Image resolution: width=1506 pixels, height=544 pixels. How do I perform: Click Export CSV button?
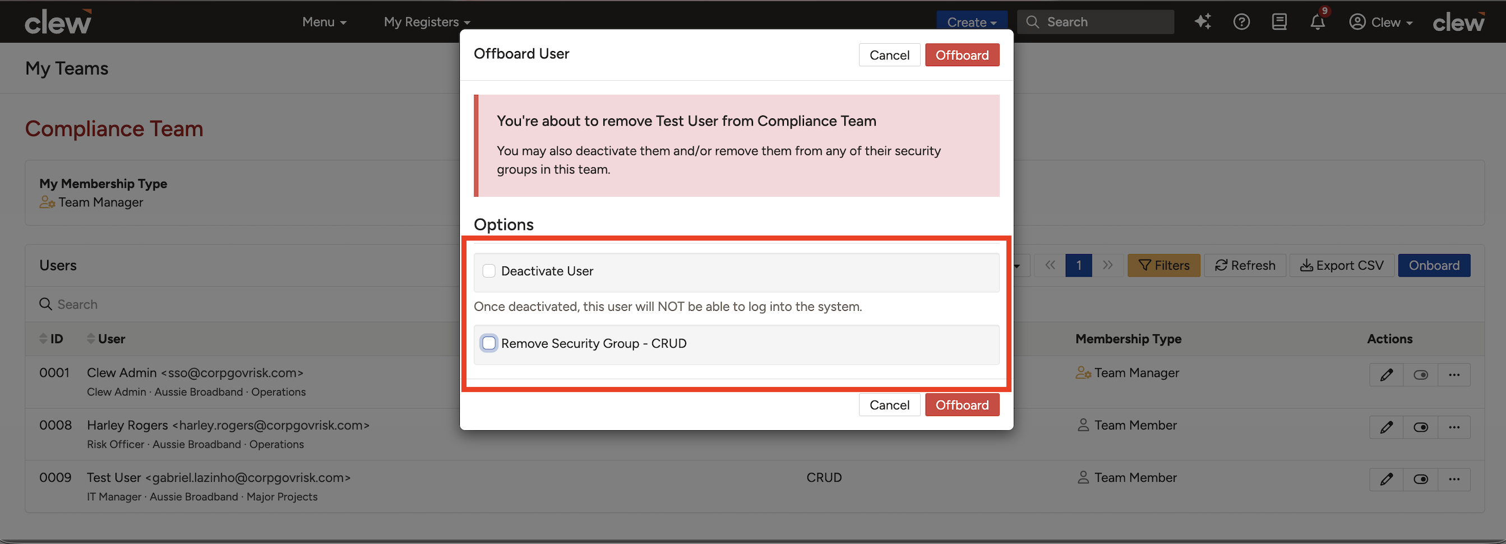point(1342,266)
